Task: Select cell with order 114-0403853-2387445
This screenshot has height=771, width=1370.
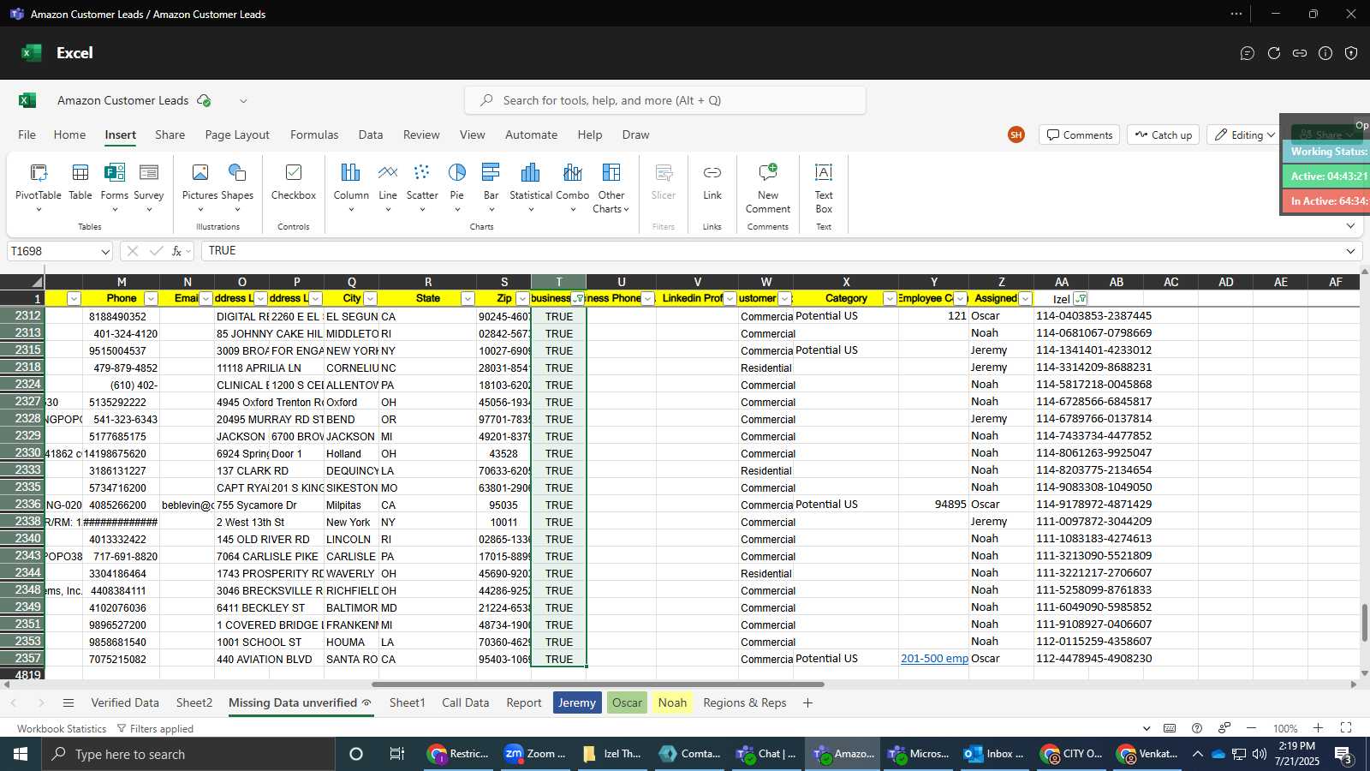Action: coord(1093,316)
